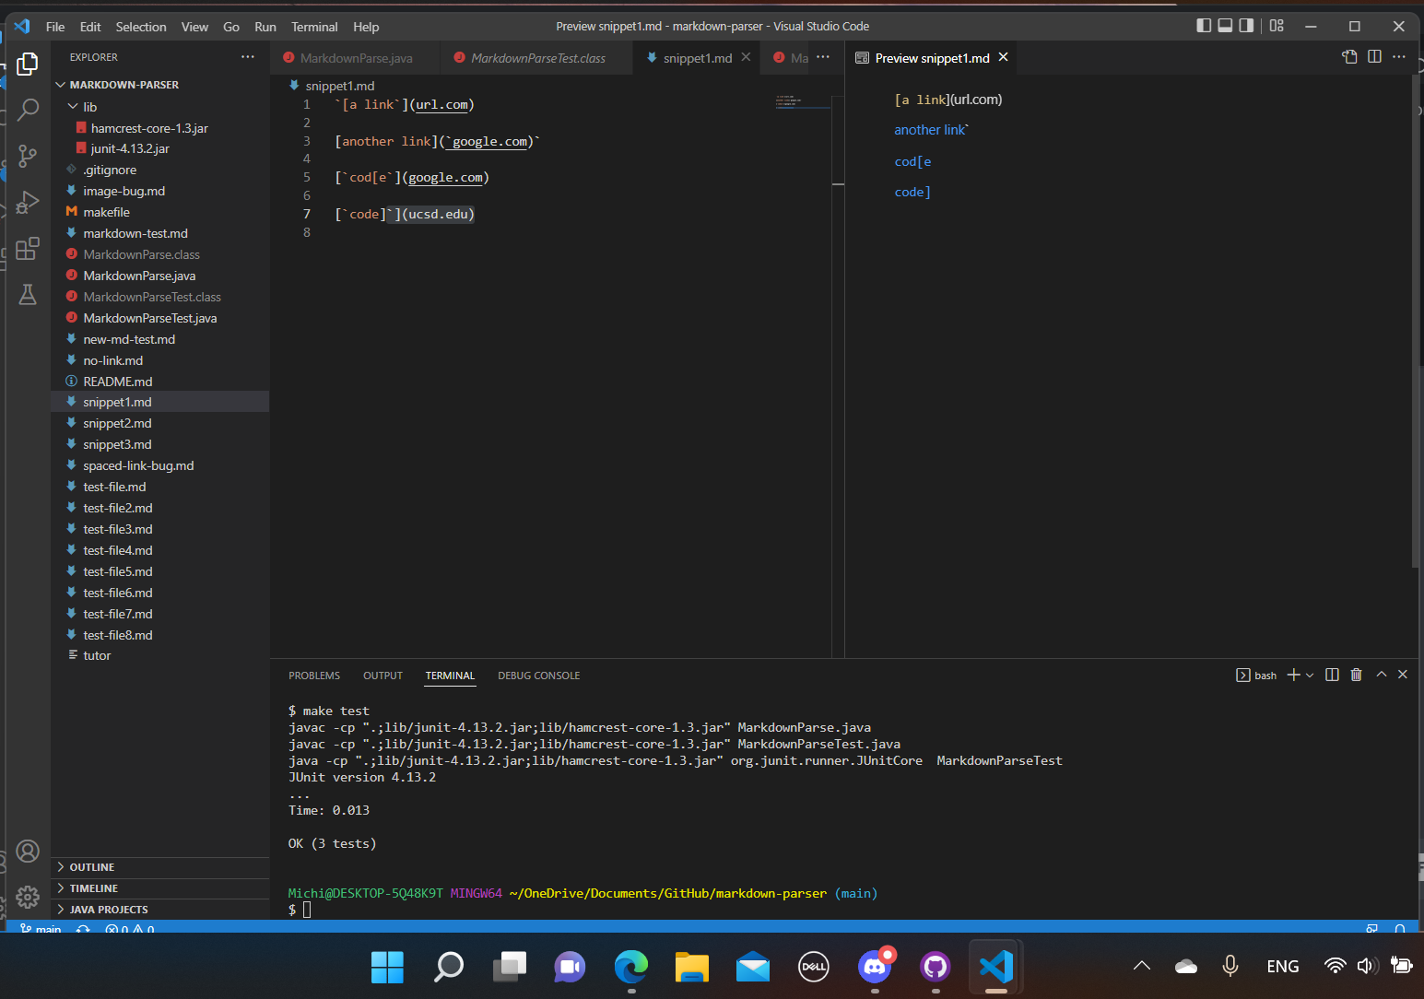
Task: Open the Search view in activity bar
Action: click(28, 110)
